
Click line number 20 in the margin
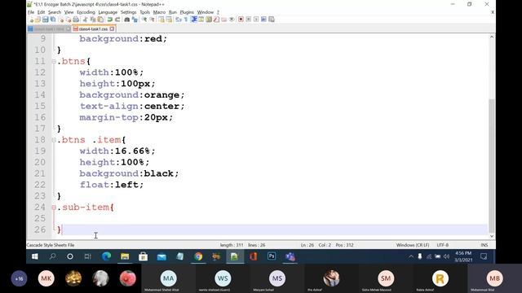point(40,162)
